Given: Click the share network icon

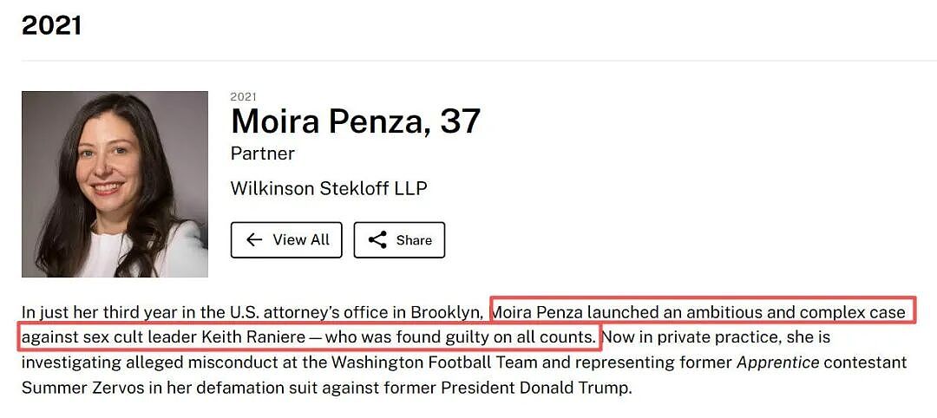Looking at the screenshot, I should coord(377,240).
